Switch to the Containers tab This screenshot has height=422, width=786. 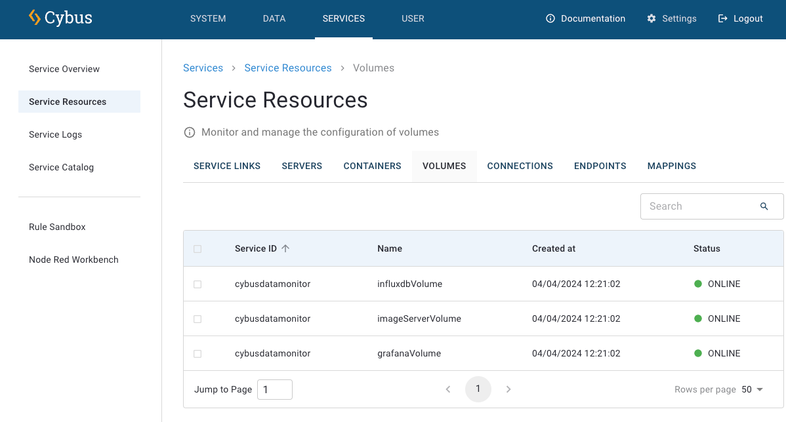tap(372, 166)
